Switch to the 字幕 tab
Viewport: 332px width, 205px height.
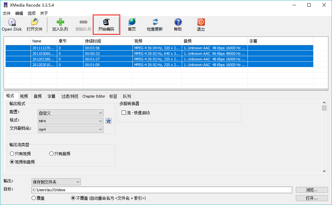(52, 96)
